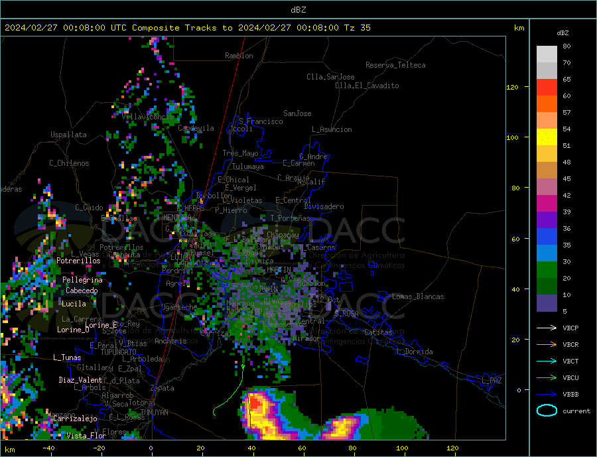Click the 'VBCU' legend label
Image resolution: width=597 pixels, height=457 pixels.
click(x=570, y=378)
